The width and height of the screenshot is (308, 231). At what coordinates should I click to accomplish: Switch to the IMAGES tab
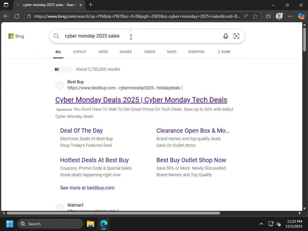(126, 52)
